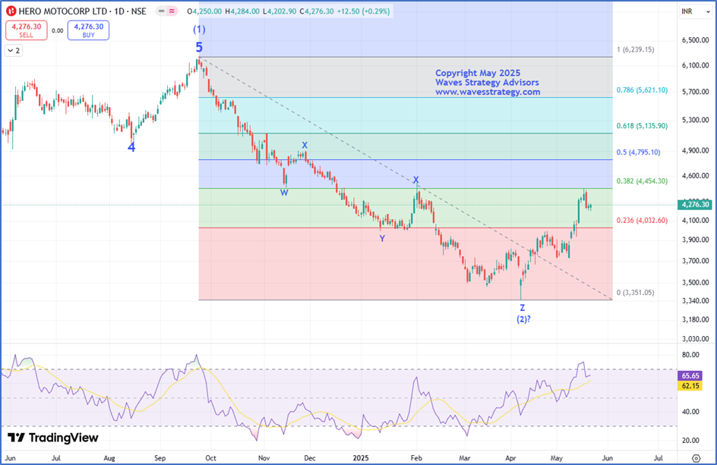Viewport: 717px width, 465px height.
Task: Click the RSI 80.00 scale label
Action: 690,354
